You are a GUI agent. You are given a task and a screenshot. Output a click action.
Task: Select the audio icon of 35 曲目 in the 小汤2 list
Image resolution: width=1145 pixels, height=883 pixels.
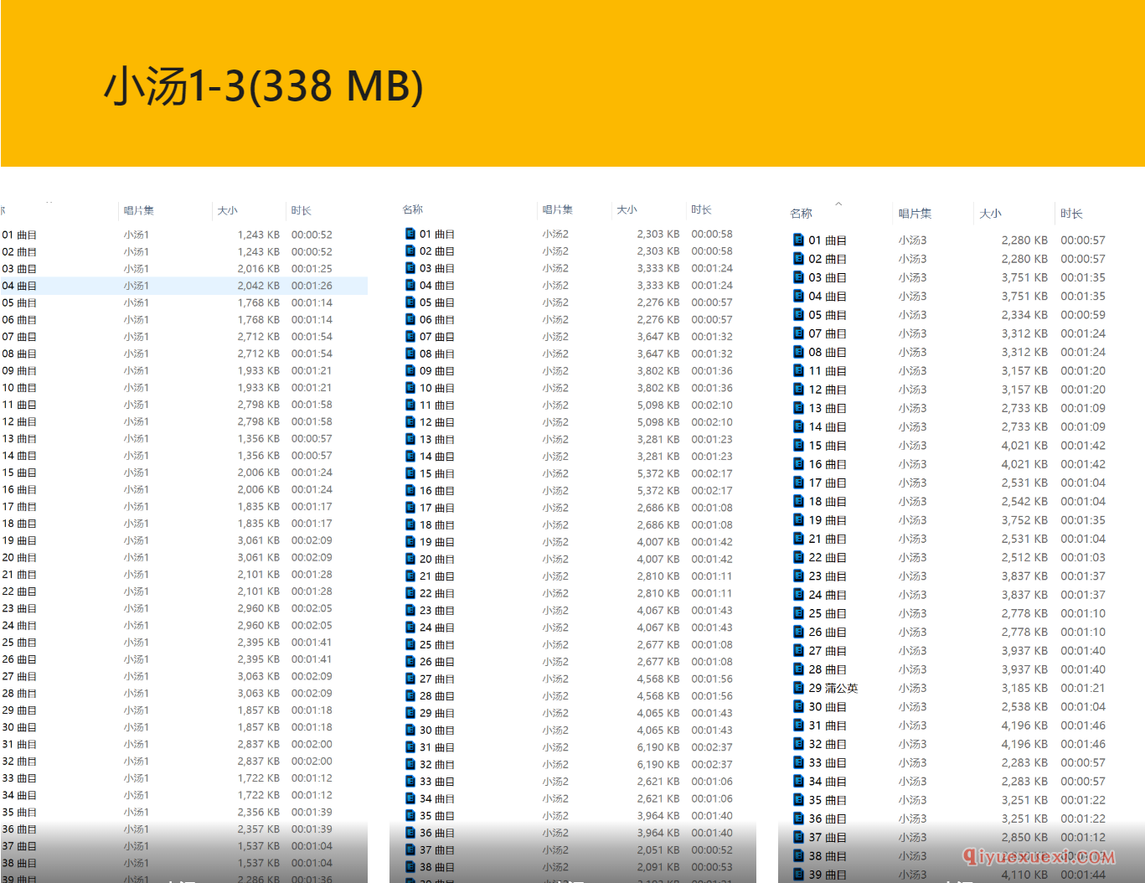[x=410, y=815]
